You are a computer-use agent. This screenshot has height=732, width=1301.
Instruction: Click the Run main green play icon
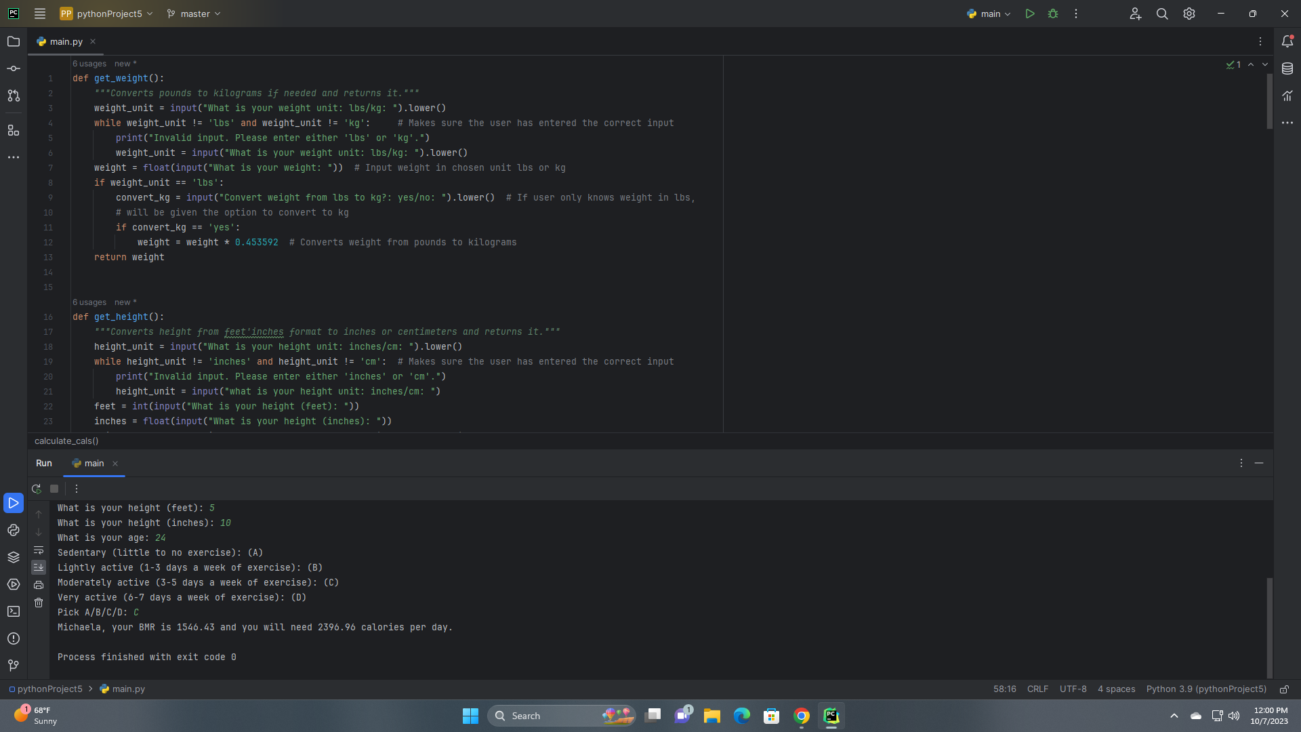point(1029,14)
